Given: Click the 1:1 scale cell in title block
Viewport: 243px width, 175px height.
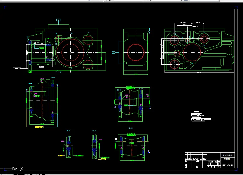Looking at the screenshot, I should coord(219,164).
